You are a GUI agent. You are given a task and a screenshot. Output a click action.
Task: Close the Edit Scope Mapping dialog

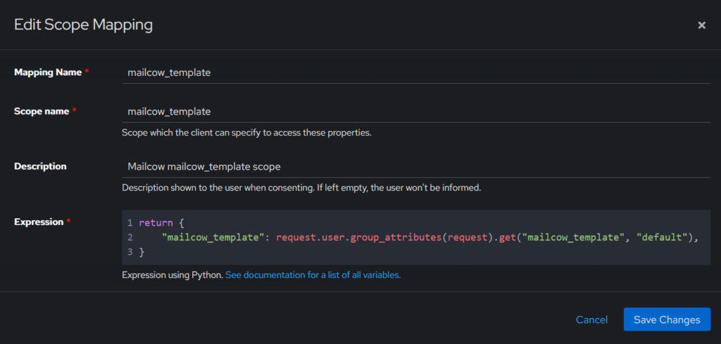coord(701,25)
